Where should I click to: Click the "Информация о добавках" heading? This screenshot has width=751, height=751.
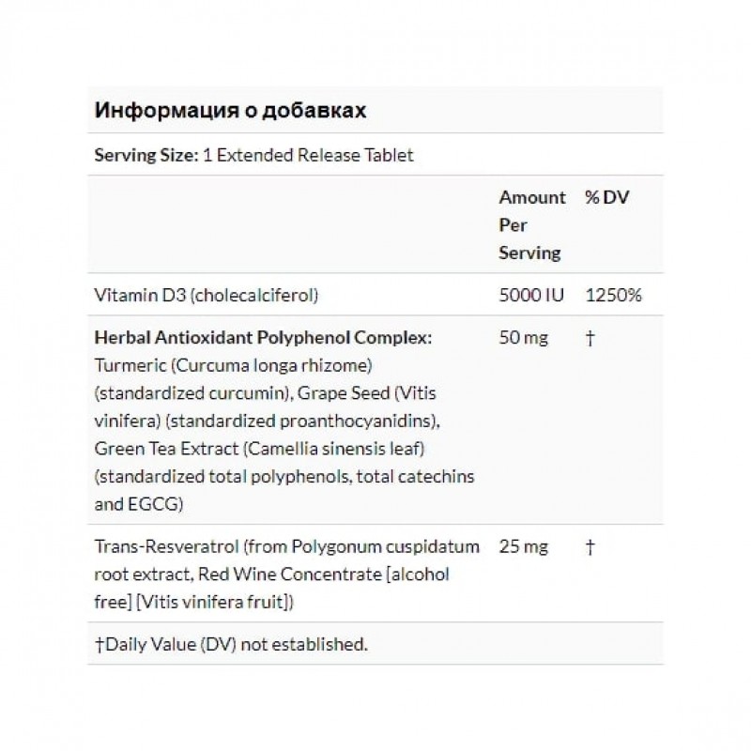(x=230, y=110)
